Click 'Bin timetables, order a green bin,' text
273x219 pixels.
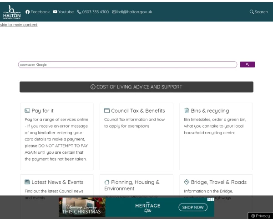(215, 120)
